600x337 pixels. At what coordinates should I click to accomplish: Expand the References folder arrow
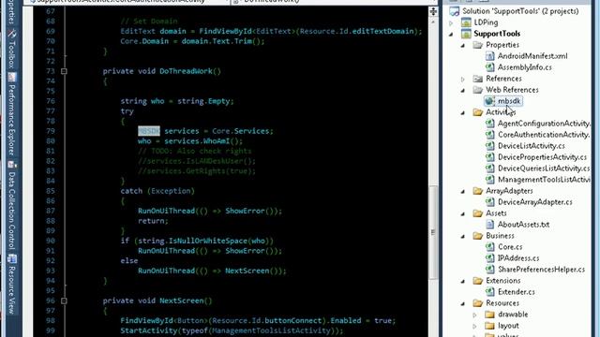(463, 79)
